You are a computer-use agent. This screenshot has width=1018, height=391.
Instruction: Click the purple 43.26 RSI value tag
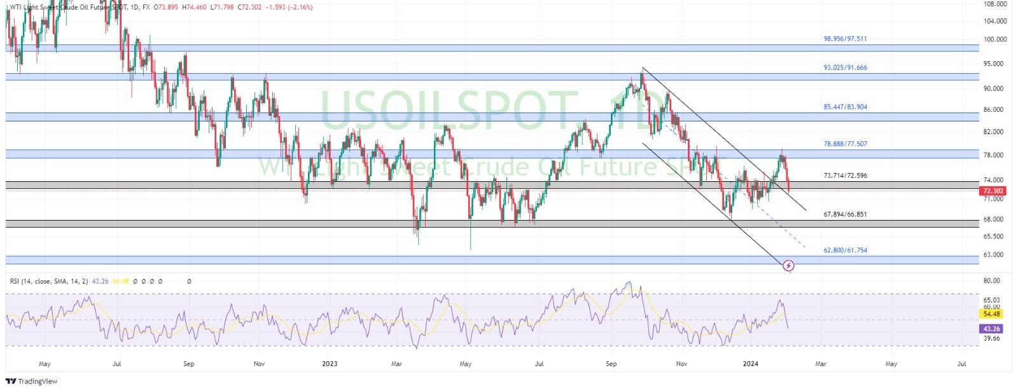(992, 329)
